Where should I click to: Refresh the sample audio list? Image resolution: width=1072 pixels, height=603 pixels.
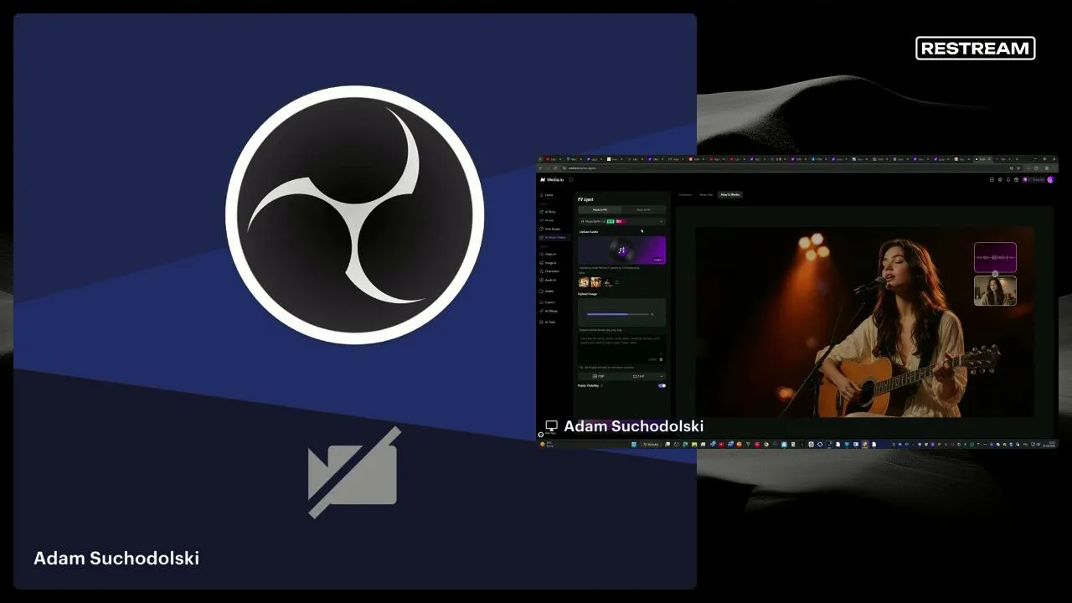tap(617, 283)
